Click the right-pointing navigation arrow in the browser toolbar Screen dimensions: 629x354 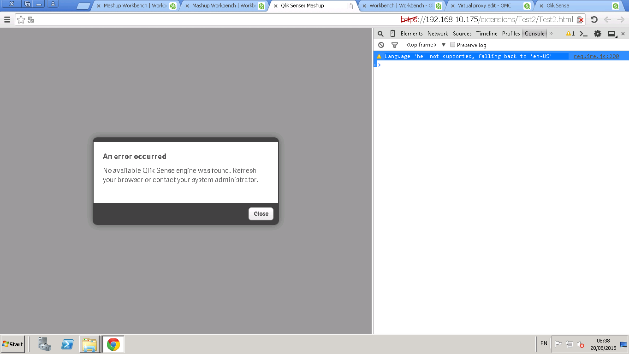[x=621, y=20]
